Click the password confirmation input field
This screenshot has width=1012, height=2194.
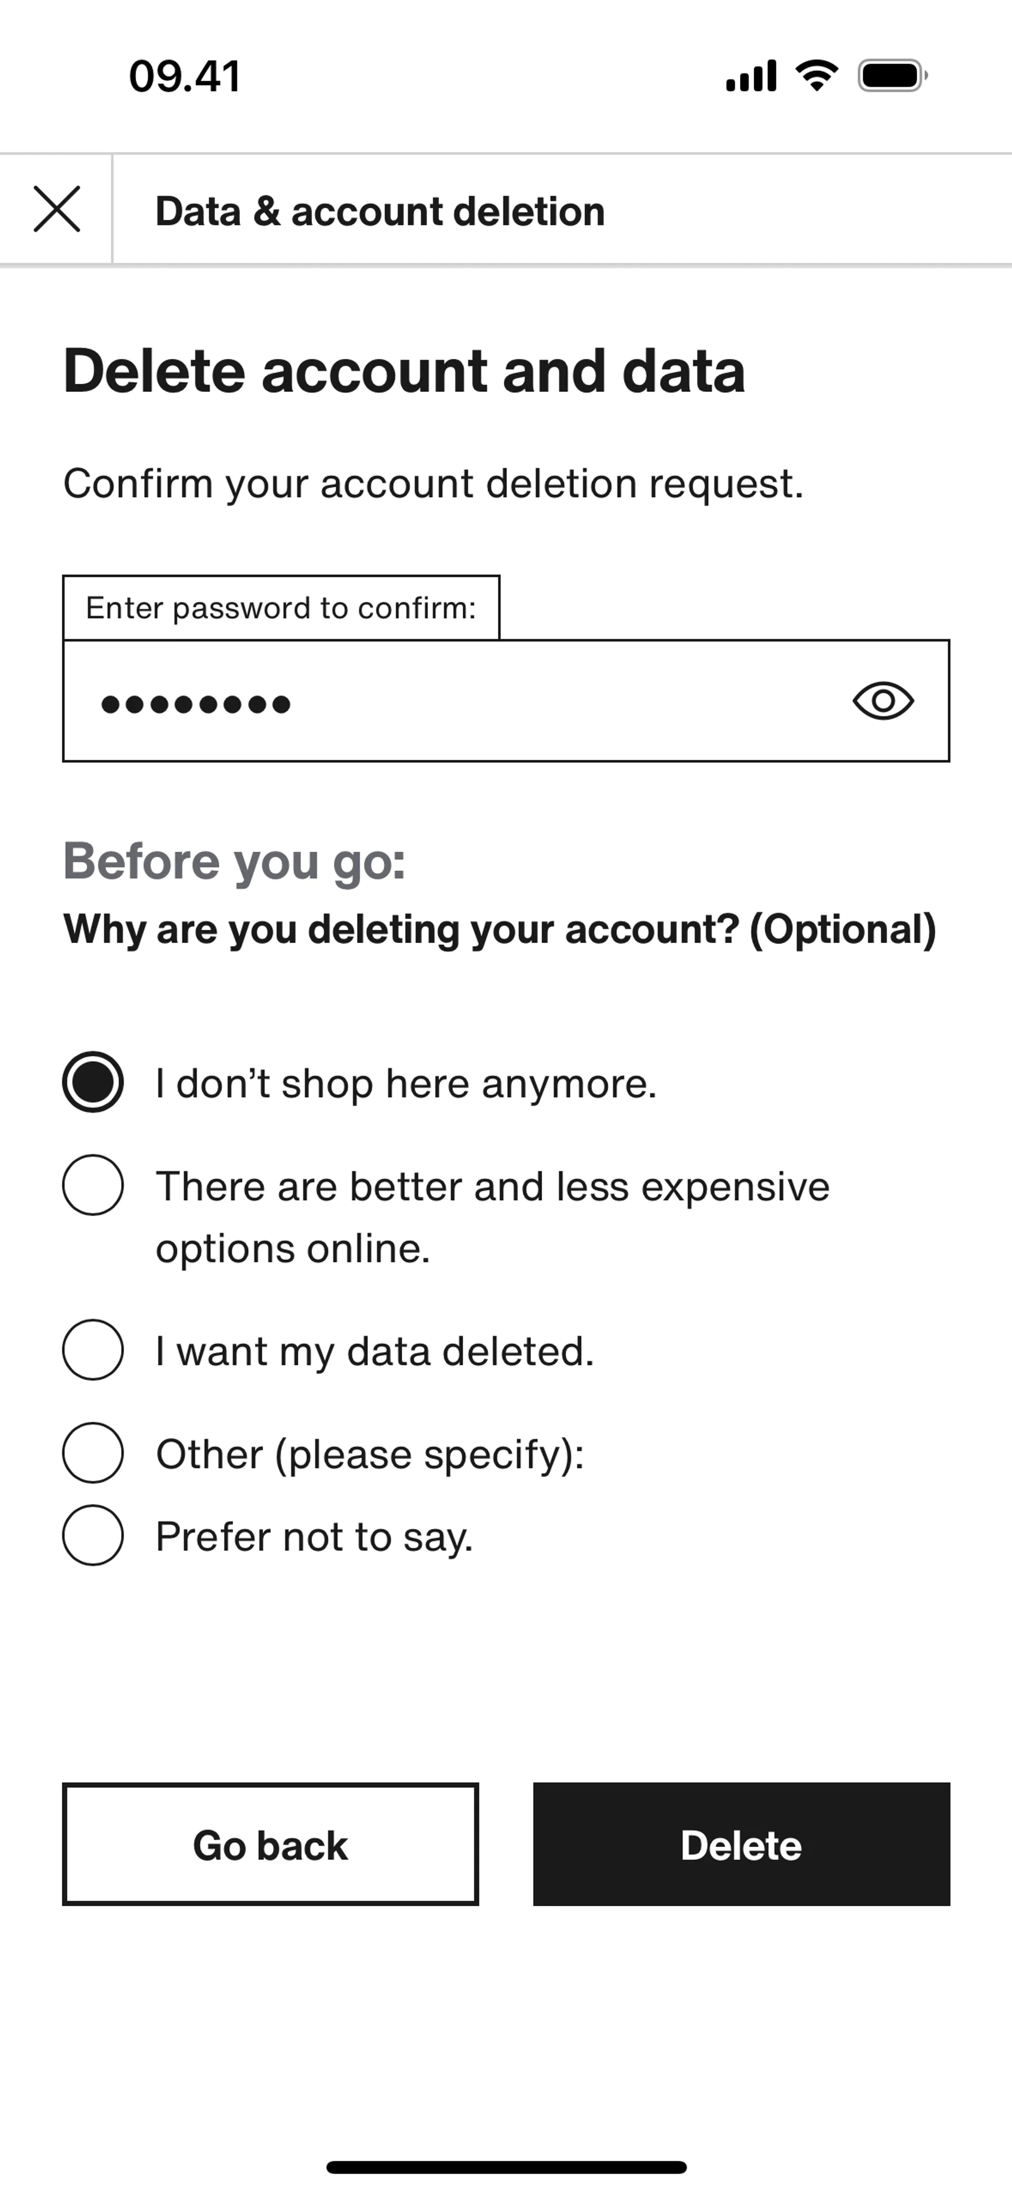point(460,701)
